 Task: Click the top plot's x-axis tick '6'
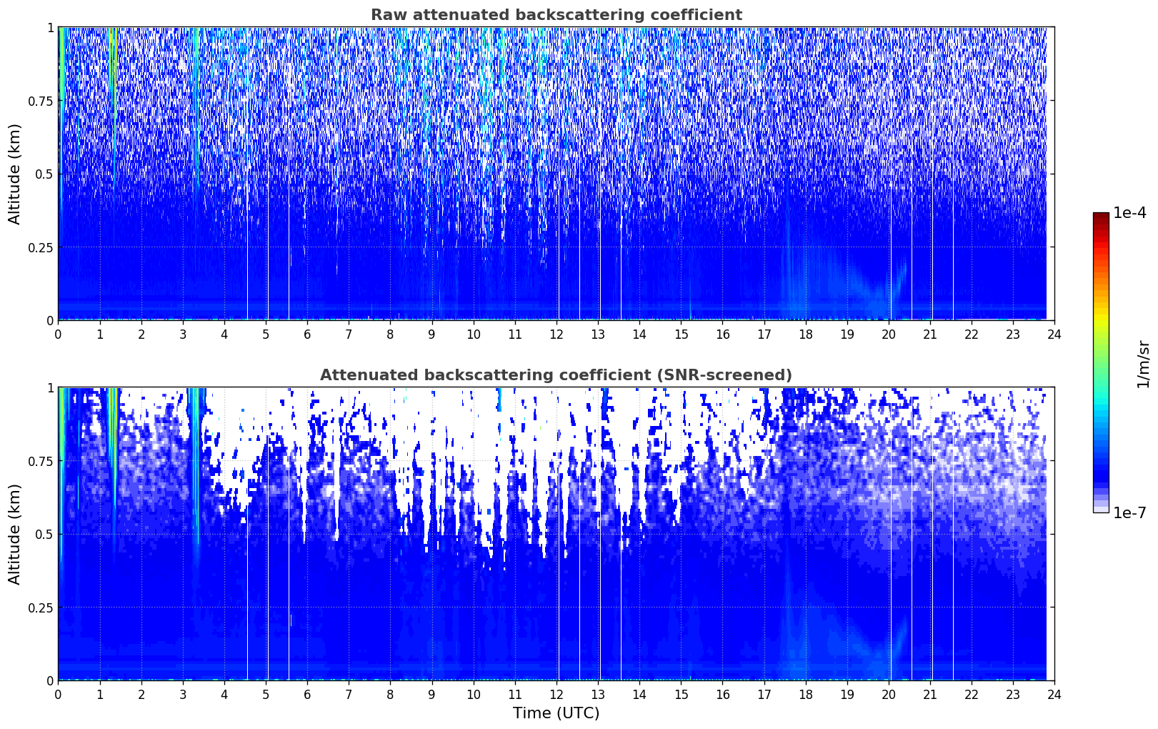(307, 334)
